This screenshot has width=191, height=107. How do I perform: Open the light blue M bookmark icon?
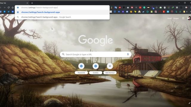pyautogui.click(x=168, y=12)
